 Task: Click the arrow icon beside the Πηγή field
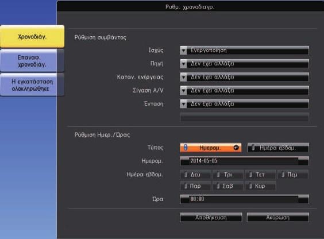[x=183, y=64]
